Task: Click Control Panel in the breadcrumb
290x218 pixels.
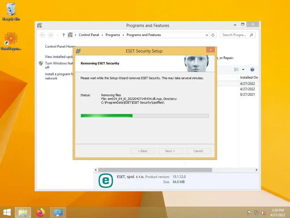Action: click(x=89, y=35)
